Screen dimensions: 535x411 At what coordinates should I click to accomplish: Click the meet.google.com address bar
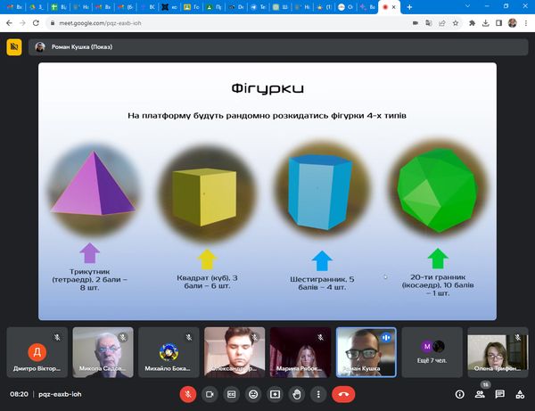223,25
